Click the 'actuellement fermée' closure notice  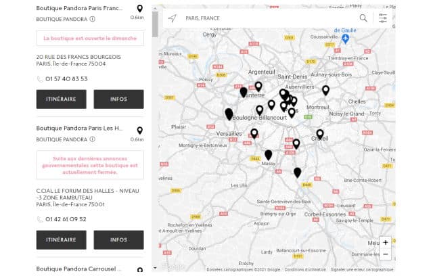pyautogui.click(x=90, y=165)
